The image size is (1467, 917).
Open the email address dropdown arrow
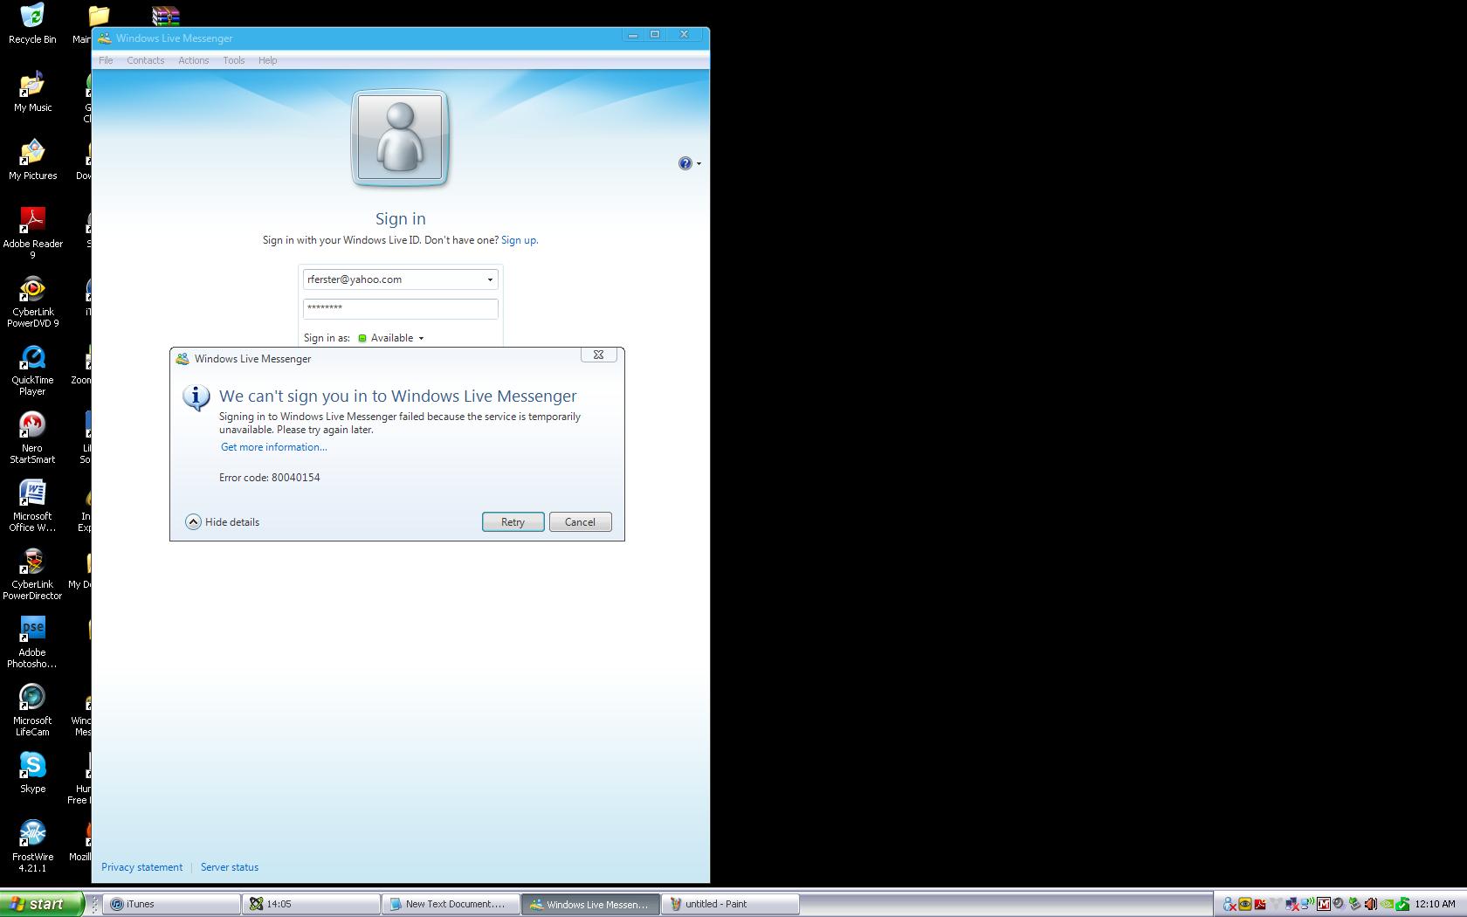(490, 279)
